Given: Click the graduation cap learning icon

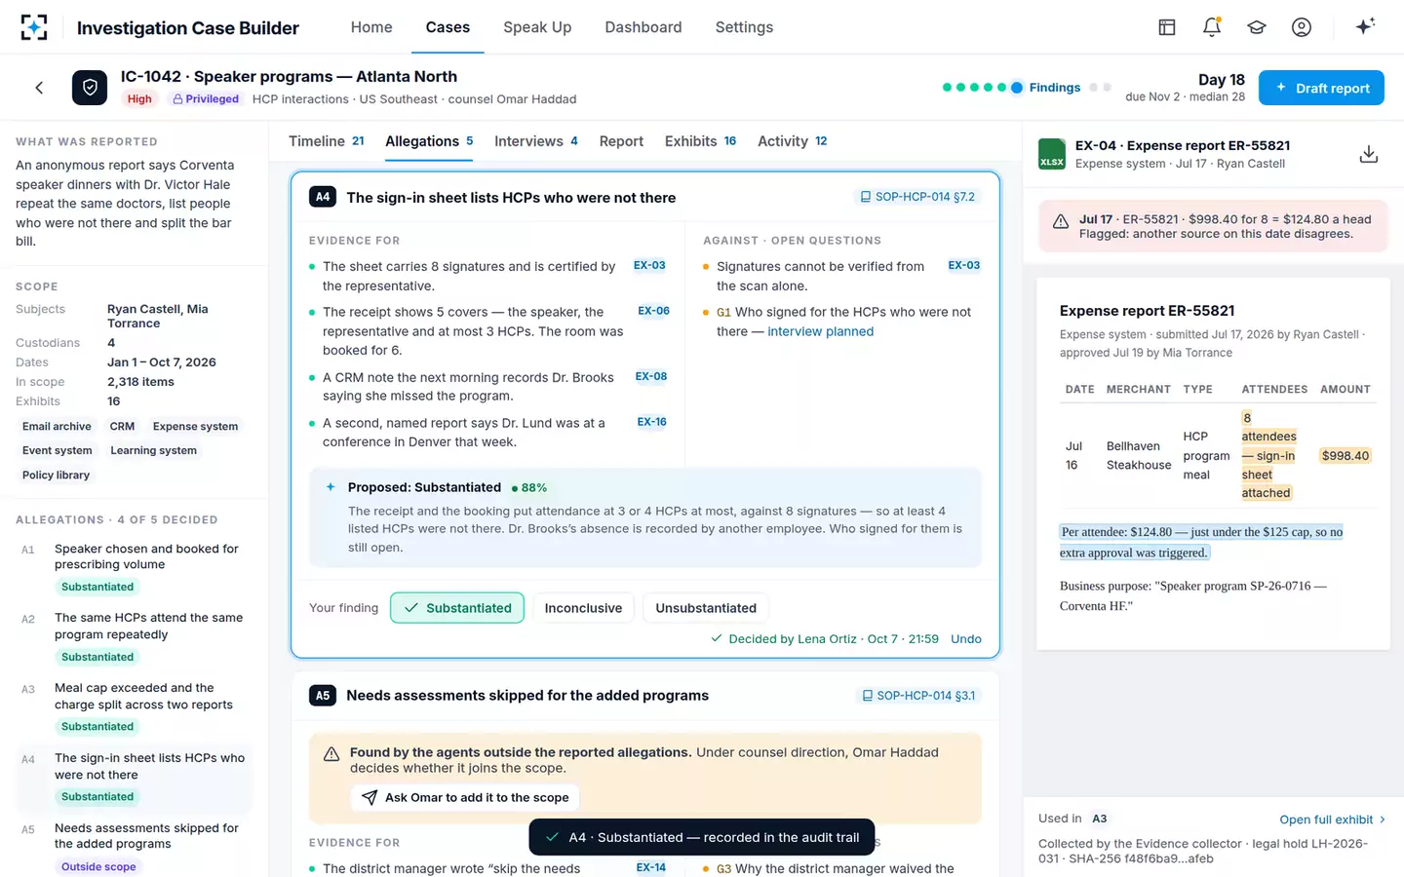Looking at the screenshot, I should pos(1257,27).
